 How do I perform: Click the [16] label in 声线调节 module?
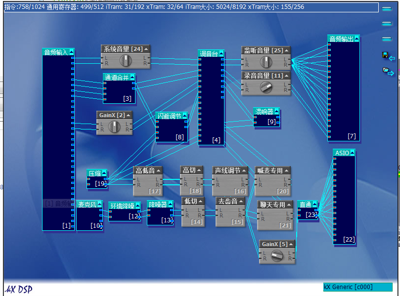240,191
